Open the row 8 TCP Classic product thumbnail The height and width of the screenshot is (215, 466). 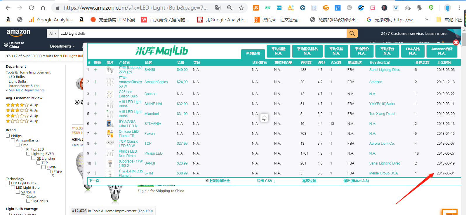(x=110, y=143)
